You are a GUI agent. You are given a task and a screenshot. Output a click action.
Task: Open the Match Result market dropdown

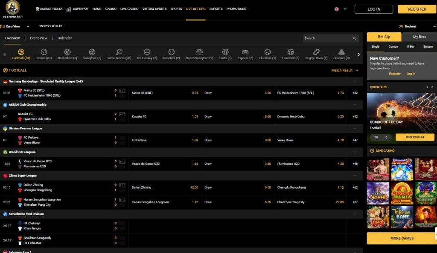point(345,70)
